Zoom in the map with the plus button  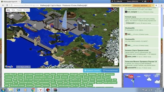pos(116,60)
